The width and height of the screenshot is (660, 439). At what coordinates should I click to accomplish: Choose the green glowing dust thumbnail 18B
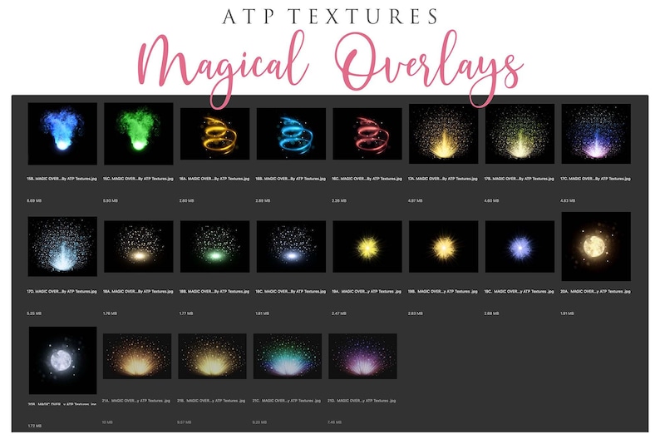pos(214,247)
